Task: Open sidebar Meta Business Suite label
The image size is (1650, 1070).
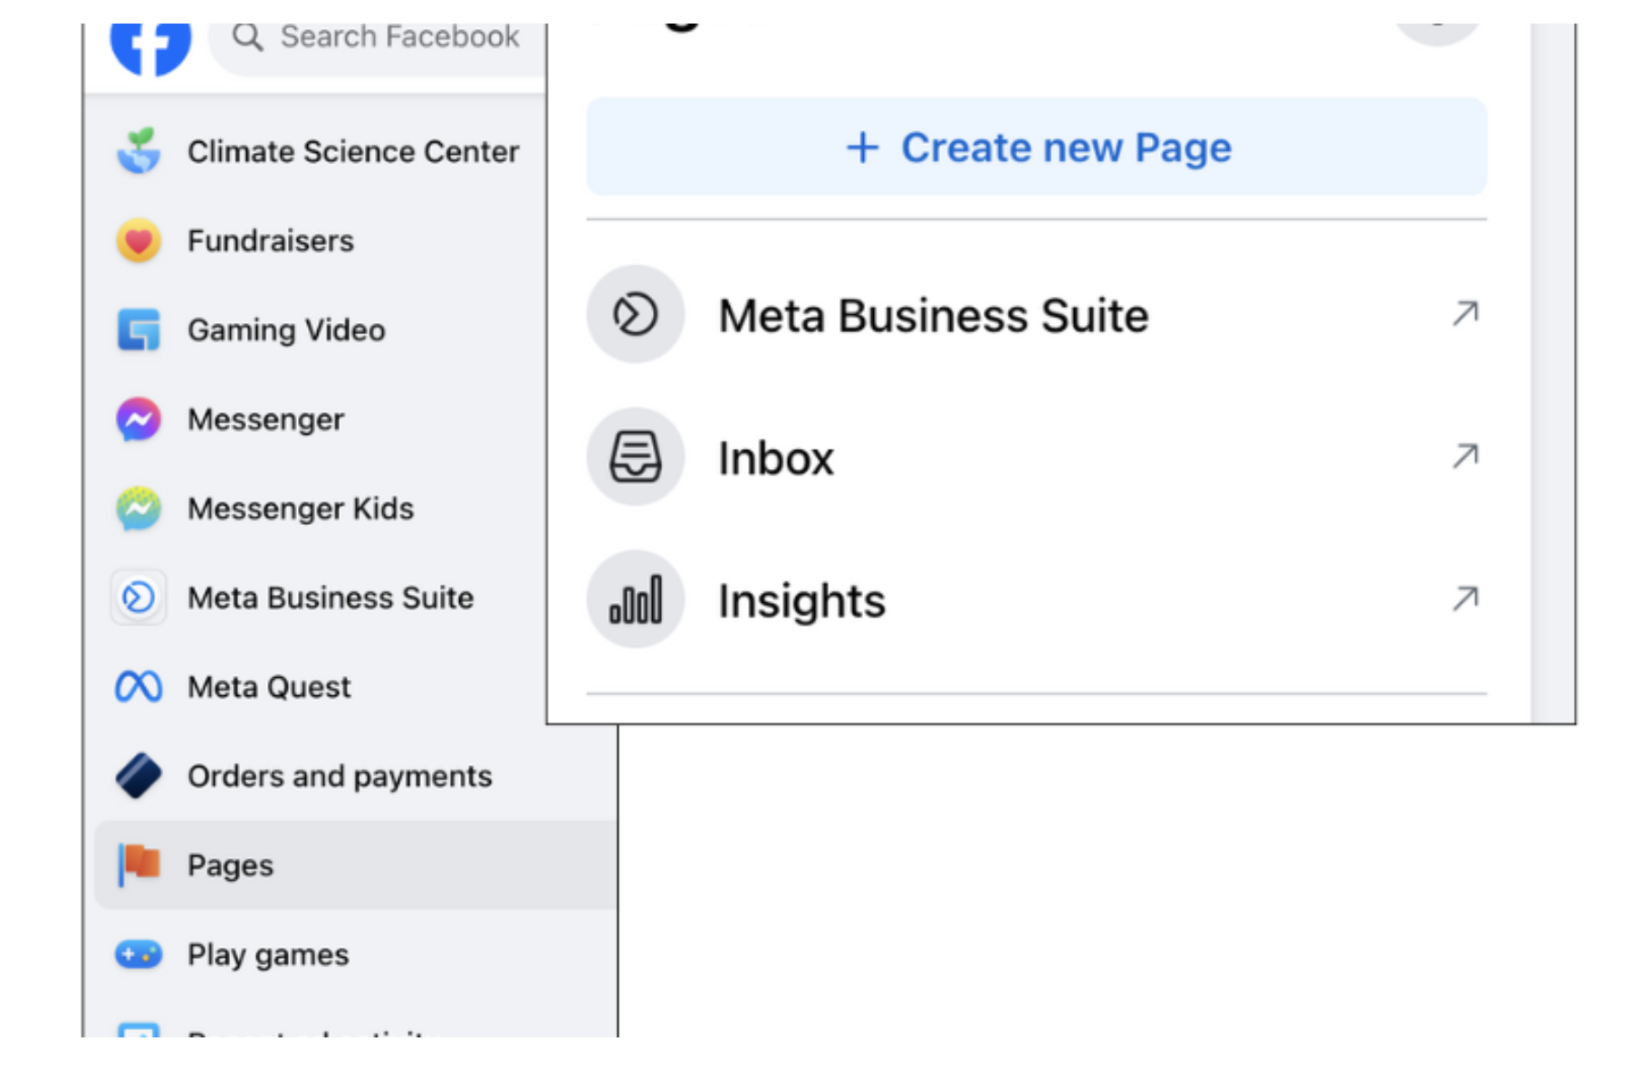Action: pos(331,597)
